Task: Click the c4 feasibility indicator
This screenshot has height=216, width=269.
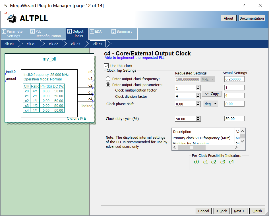Action: point(231,162)
